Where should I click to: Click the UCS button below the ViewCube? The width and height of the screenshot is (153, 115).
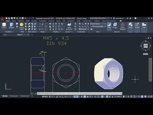point(145,54)
